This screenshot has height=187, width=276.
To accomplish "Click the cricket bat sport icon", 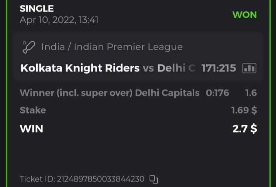I will click(x=29, y=47).
